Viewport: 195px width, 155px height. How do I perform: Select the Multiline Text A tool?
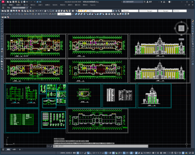[2, 66]
